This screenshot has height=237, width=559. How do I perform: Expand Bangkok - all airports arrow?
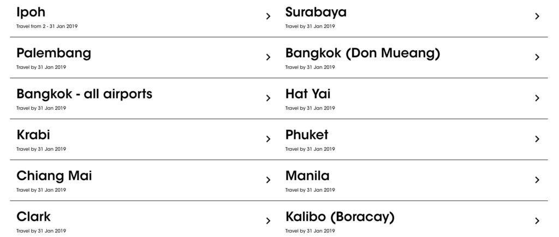pos(268,98)
